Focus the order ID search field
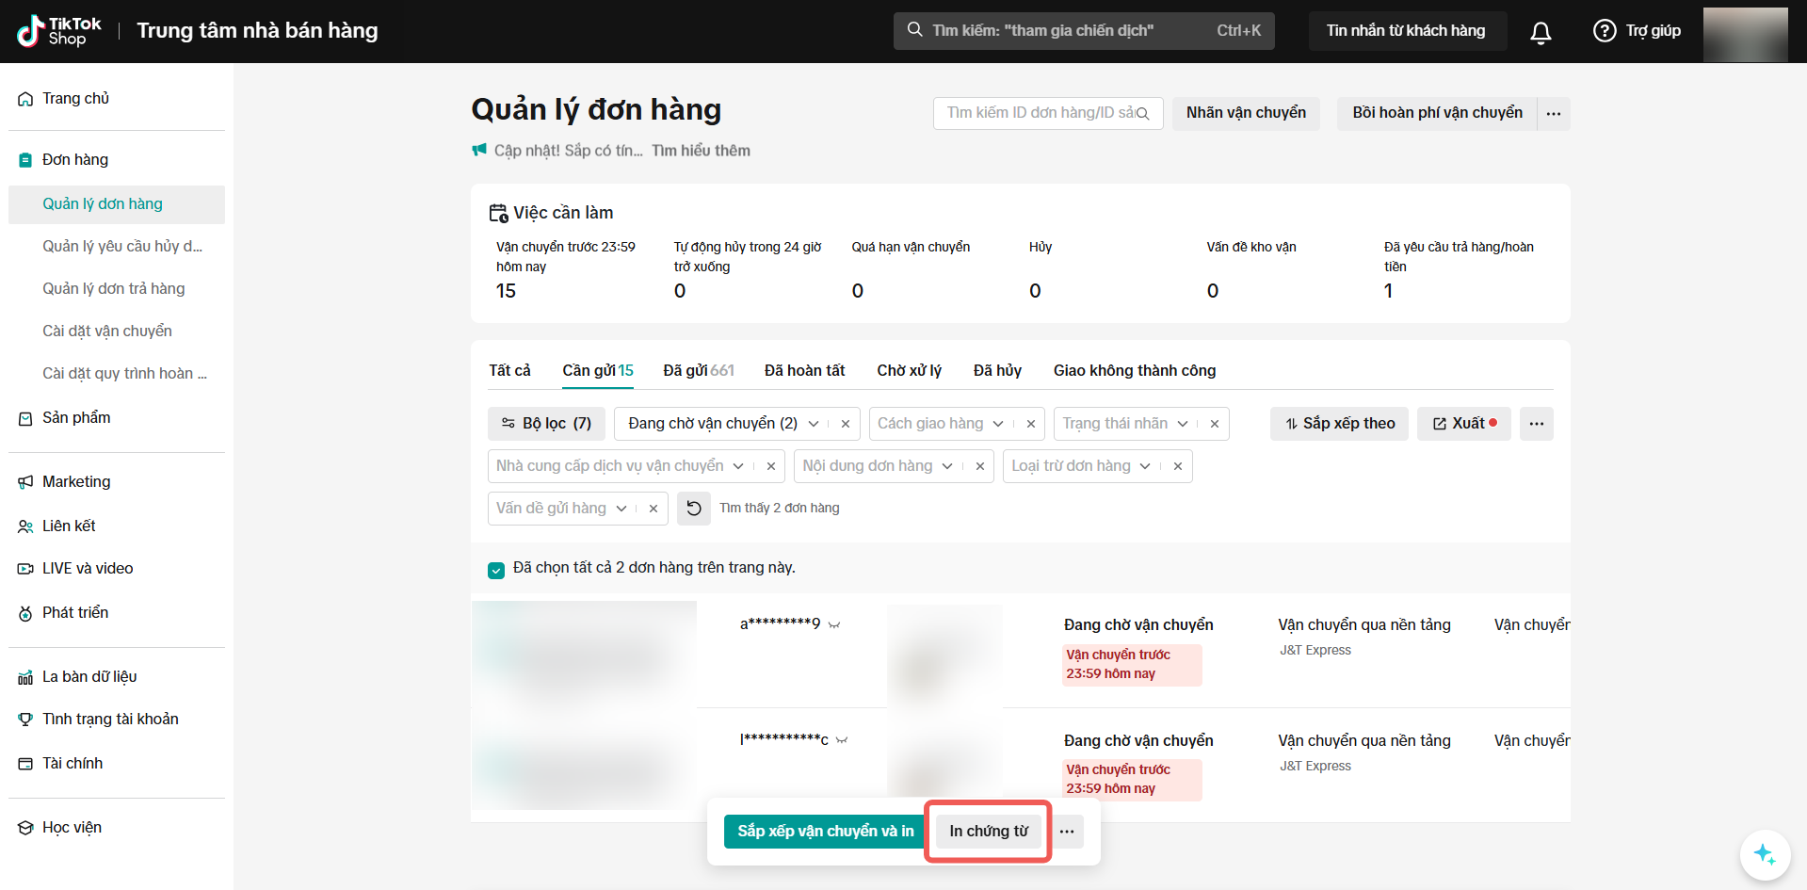The height and width of the screenshot is (890, 1807). 1048,114
